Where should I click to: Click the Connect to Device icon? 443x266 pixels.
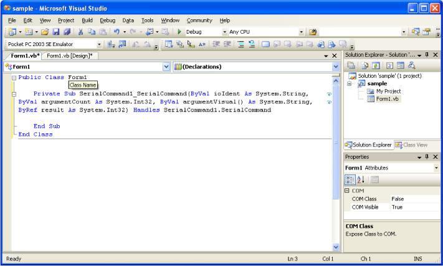(111, 44)
